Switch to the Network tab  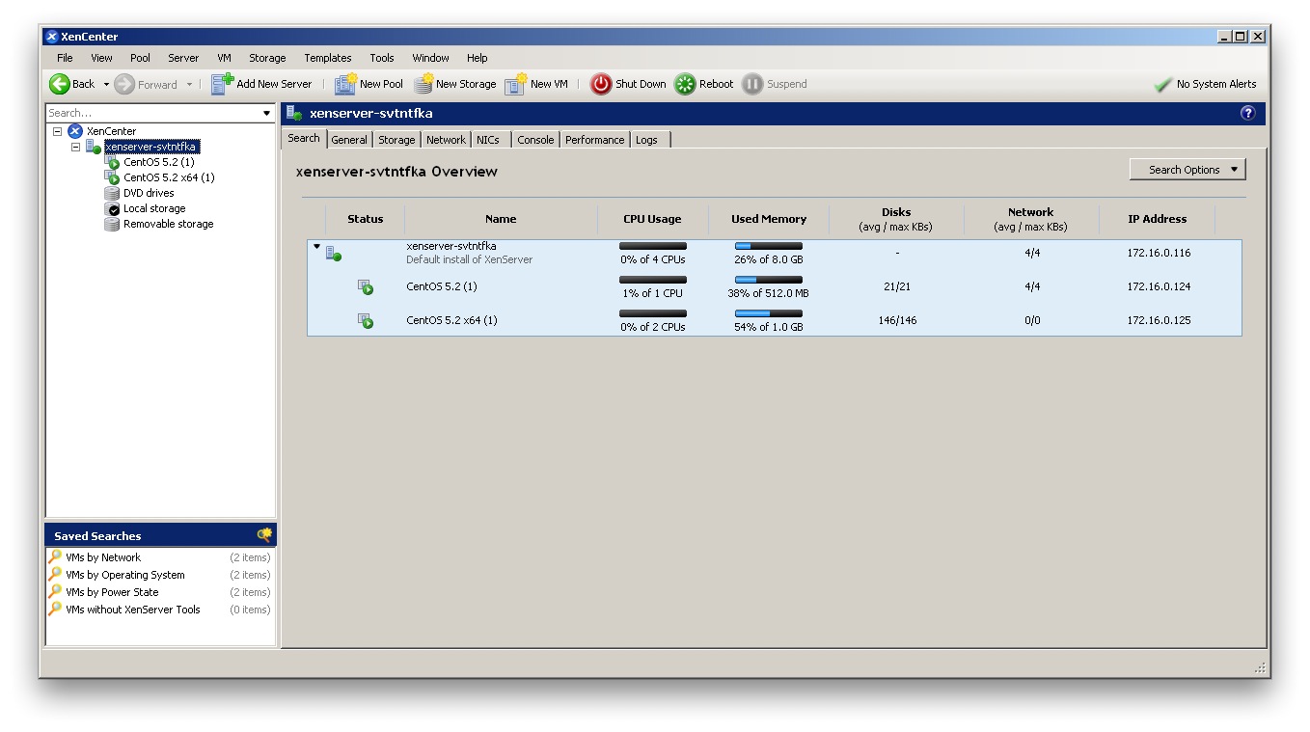pyautogui.click(x=446, y=140)
